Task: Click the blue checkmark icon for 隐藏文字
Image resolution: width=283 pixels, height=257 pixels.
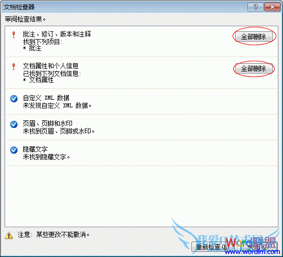Action: [x=14, y=150]
